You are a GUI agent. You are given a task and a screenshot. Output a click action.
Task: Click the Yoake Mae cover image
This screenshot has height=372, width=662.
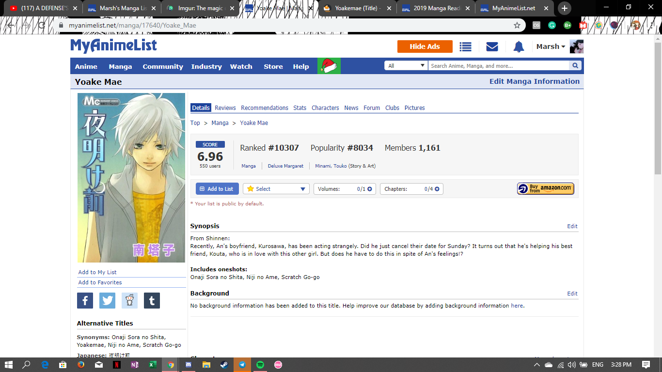point(131,178)
